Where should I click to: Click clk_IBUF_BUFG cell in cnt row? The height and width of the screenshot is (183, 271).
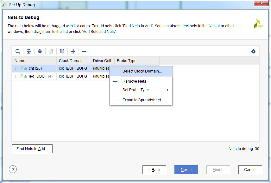coord(73,68)
